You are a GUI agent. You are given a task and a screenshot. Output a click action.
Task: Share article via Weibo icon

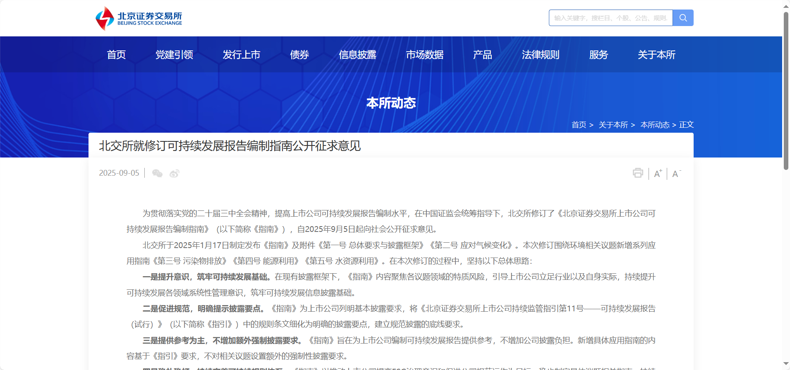point(175,173)
